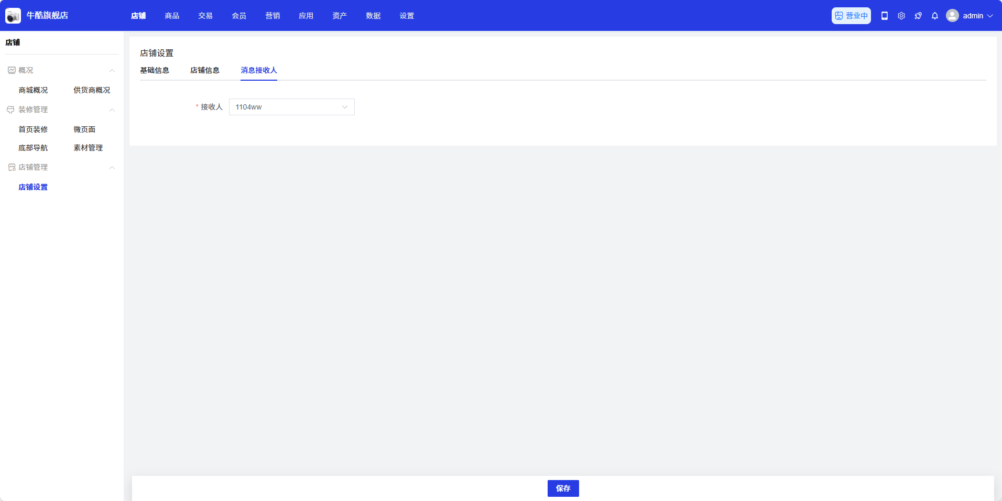Click the 店铺 sidebar heading
The image size is (1002, 501).
[x=13, y=42]
